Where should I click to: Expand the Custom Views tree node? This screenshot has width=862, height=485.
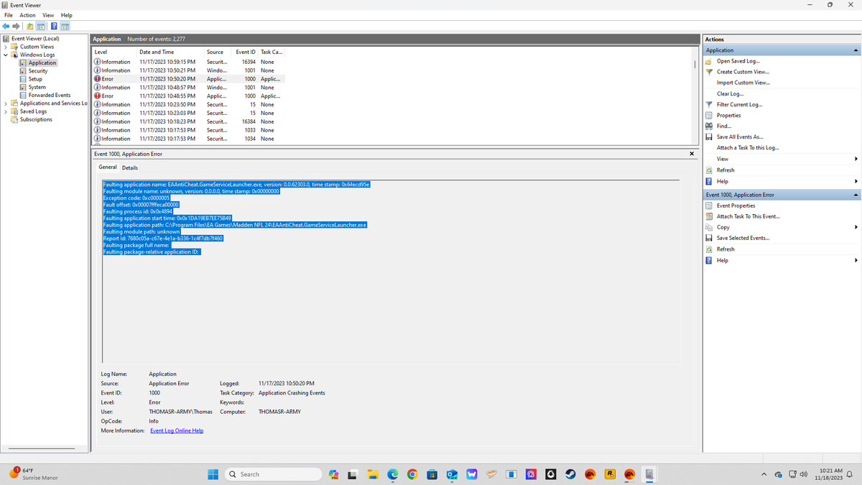pos(6,47)
